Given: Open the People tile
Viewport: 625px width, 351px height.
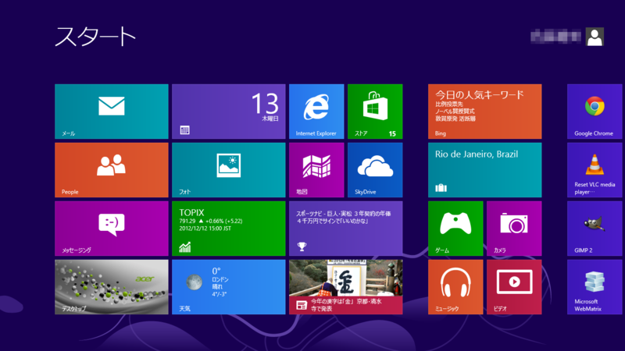Looking at the screenshot, I should (111, 170).
